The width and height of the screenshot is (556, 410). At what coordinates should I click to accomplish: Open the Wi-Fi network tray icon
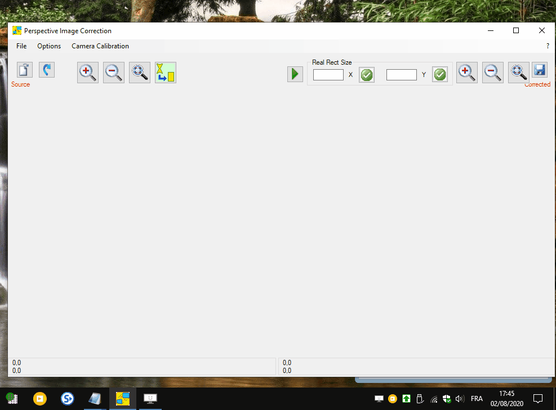click(434, 399)
